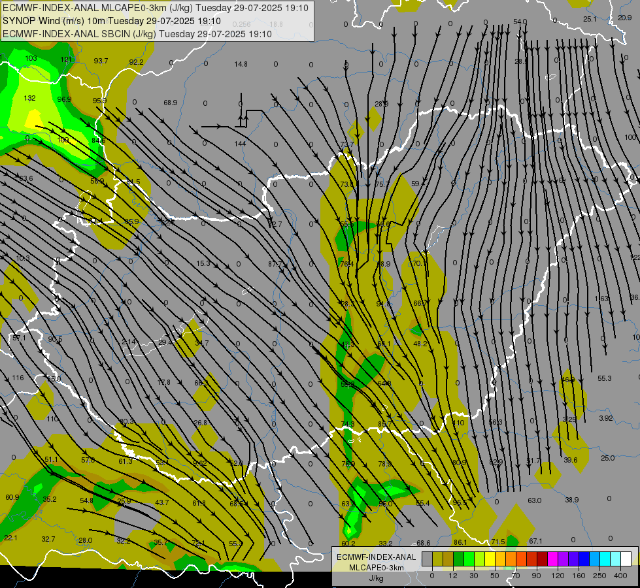640x588 pixels.
Task: Click the SBCIN title line at top
Action: coord(137,34)
